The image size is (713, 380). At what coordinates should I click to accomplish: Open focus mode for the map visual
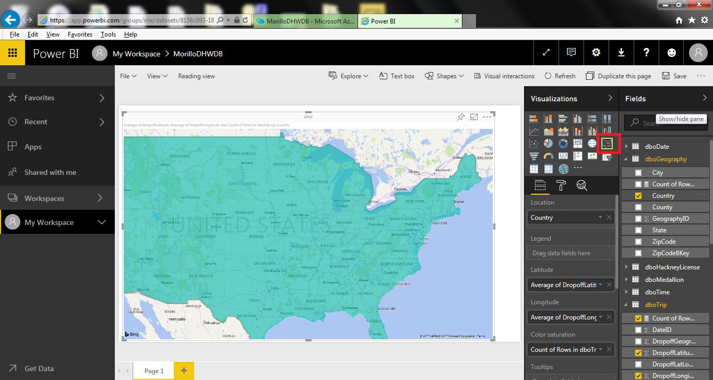point(474,117)
